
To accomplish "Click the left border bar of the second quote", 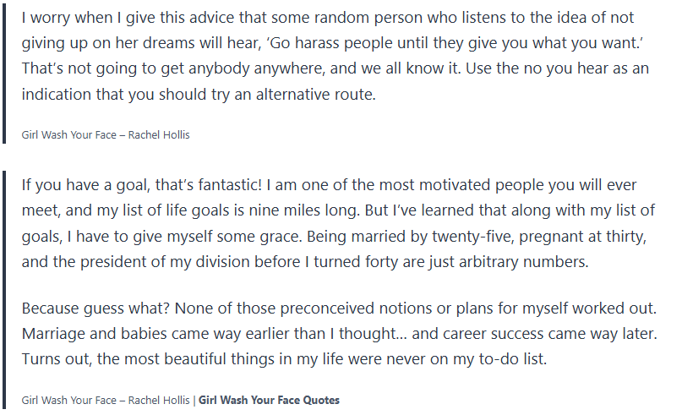I will coord(6,289).
